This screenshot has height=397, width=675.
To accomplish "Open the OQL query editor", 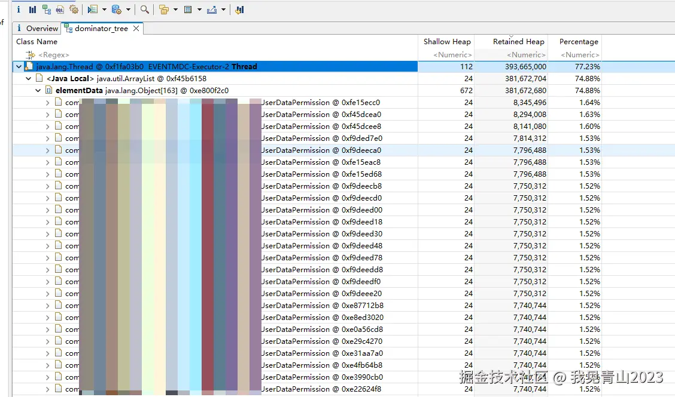I will coord(60,10).
